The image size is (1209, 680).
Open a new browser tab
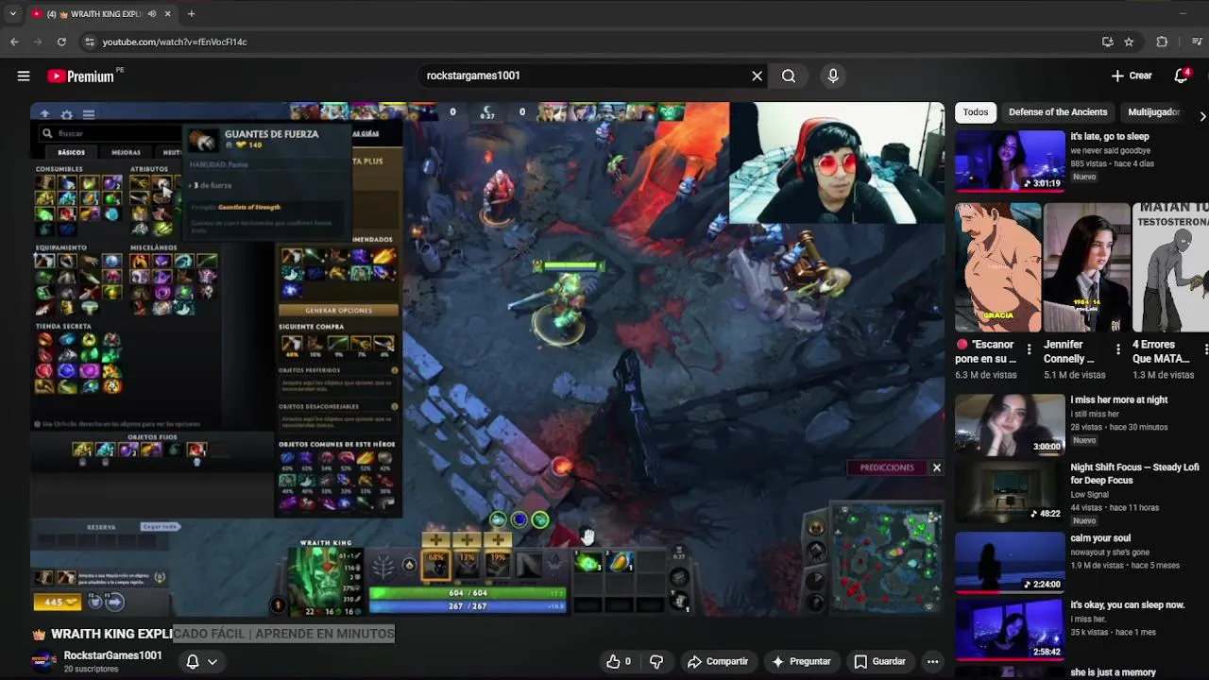[x=191, y=14]
